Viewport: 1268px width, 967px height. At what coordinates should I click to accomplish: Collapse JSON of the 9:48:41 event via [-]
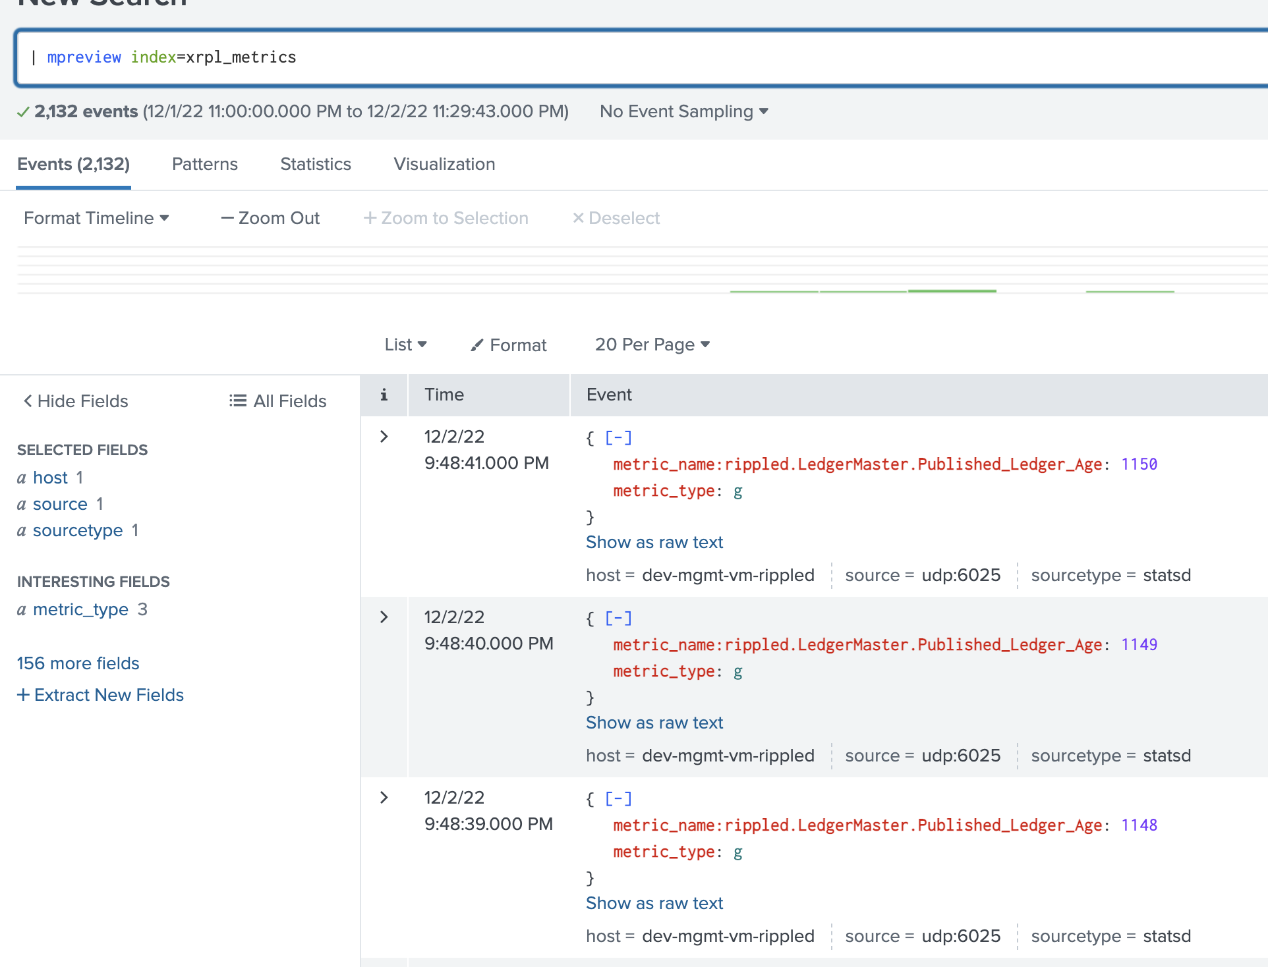(618, 437)
